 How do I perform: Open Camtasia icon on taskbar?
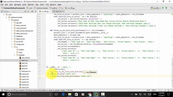pyautogui.click(x=103, y=94)
